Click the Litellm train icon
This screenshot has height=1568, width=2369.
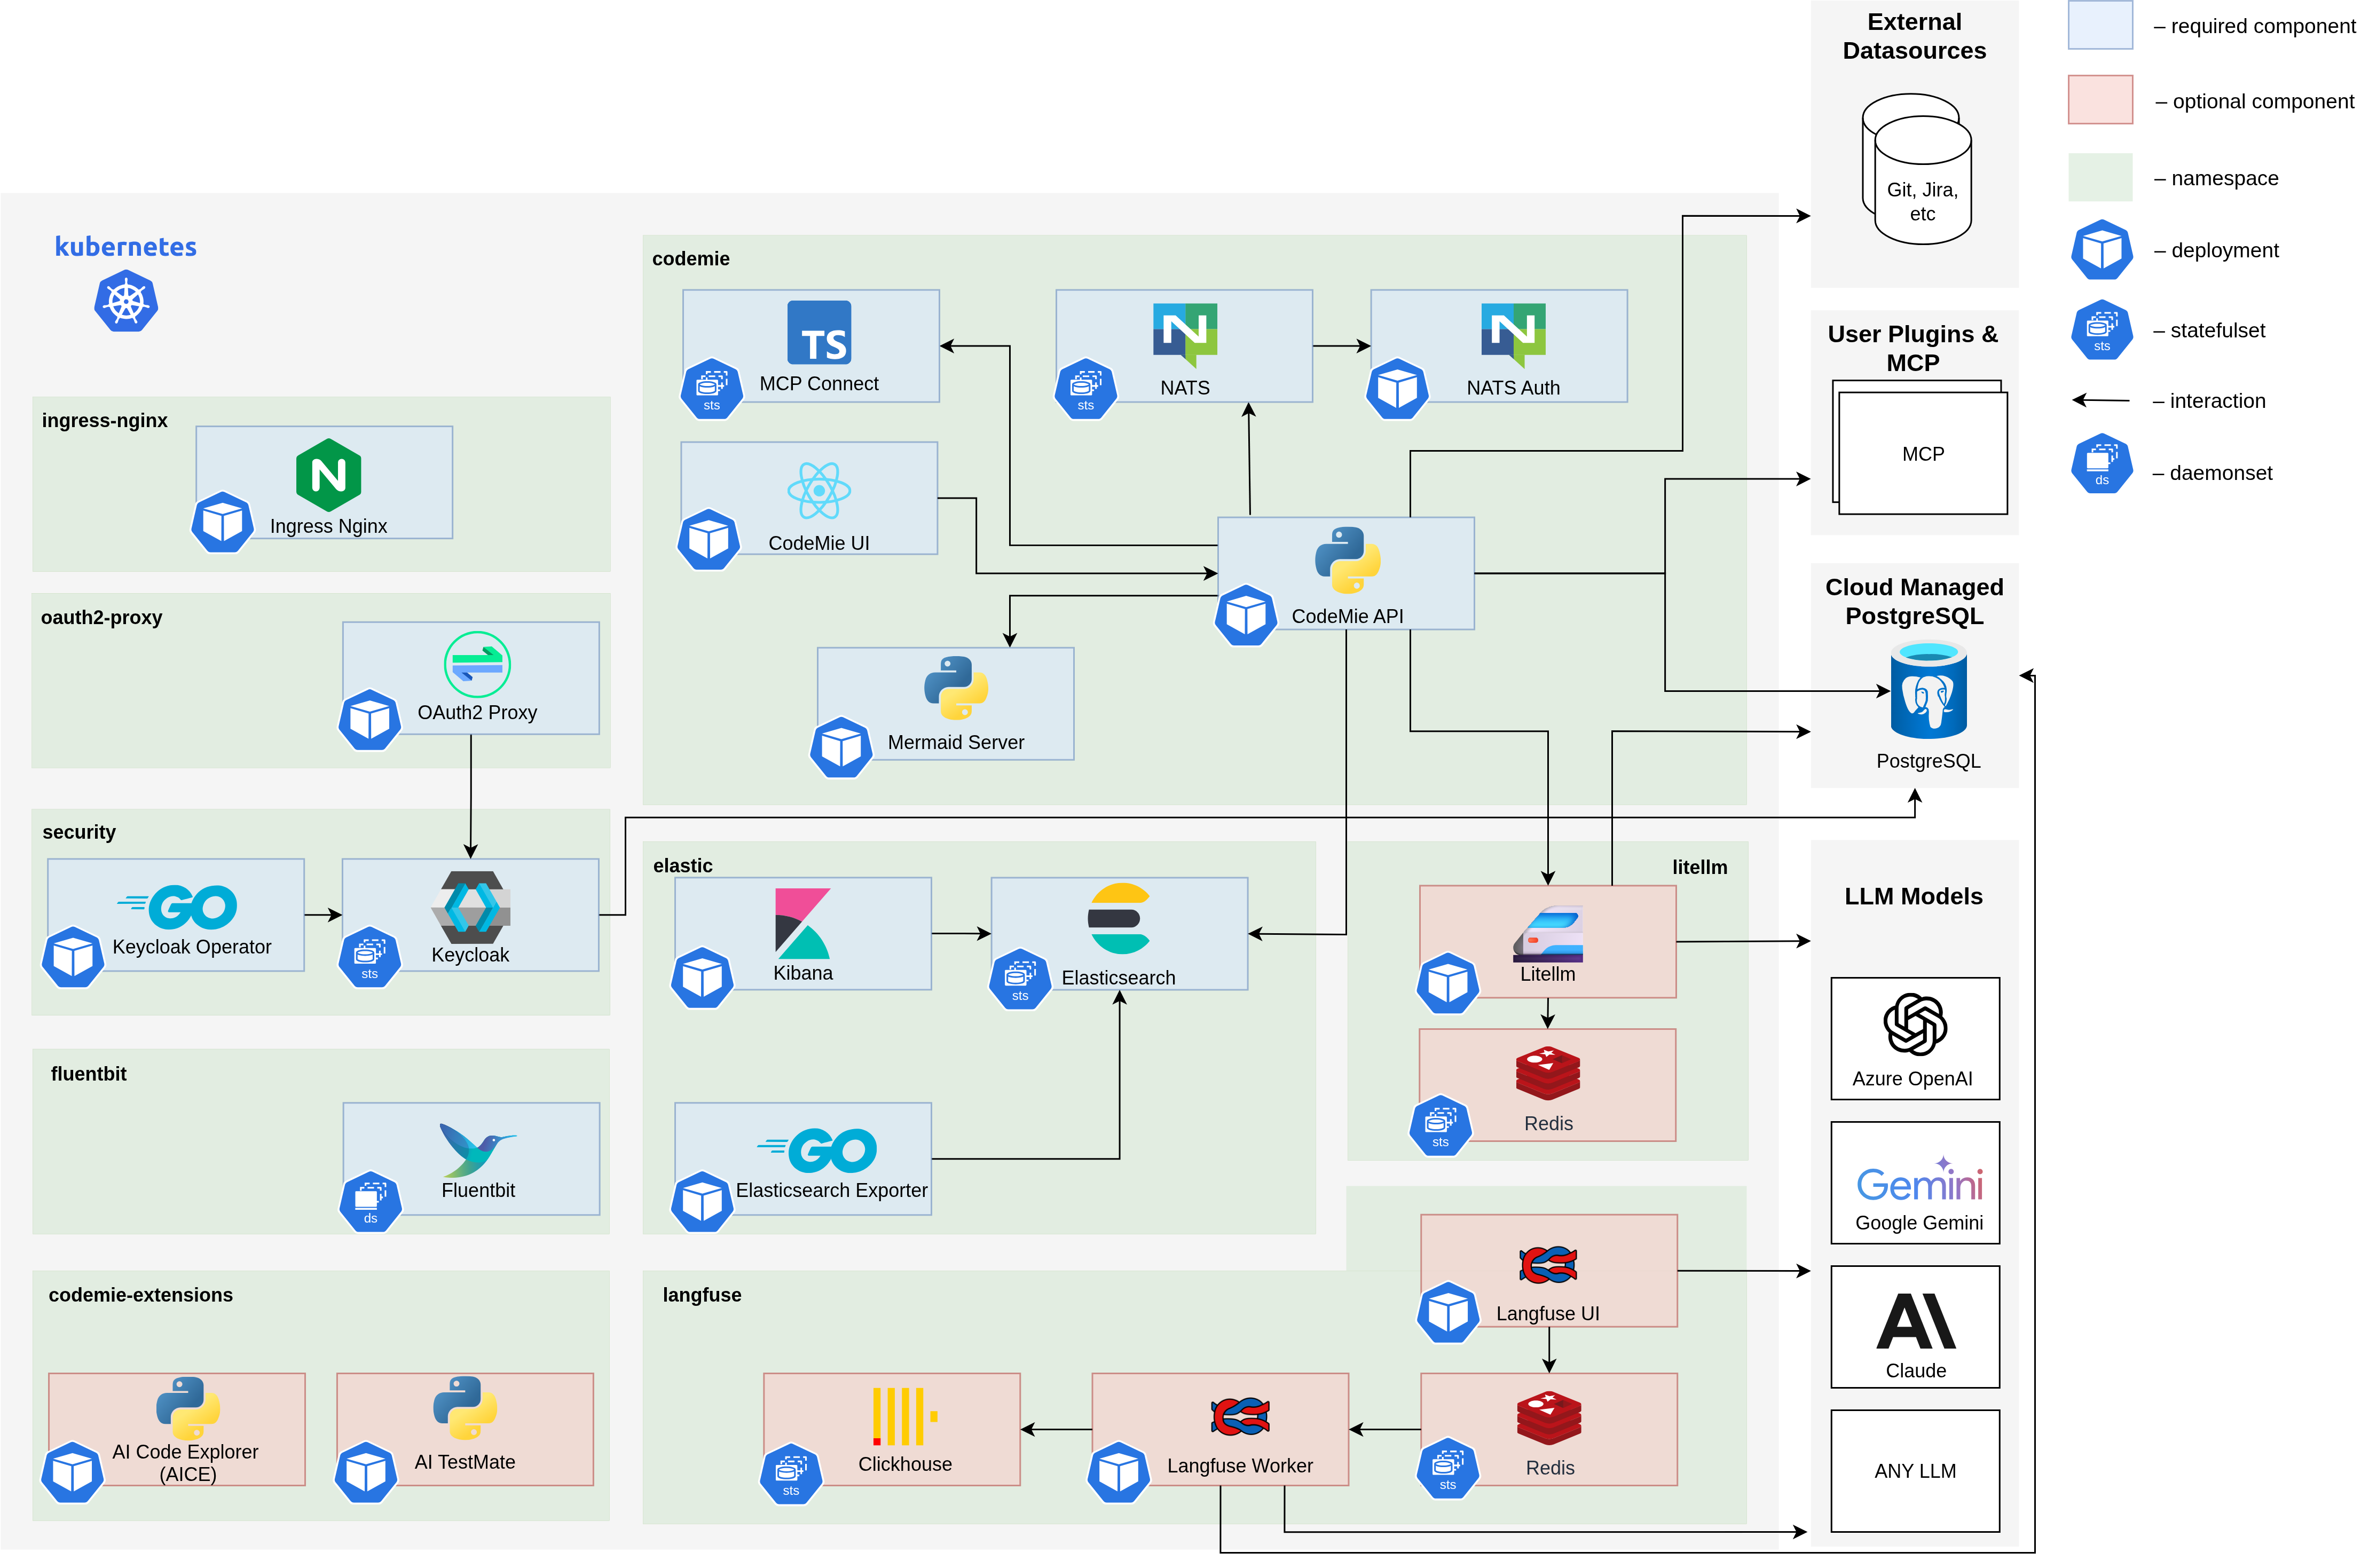[x=1548, y=933]
